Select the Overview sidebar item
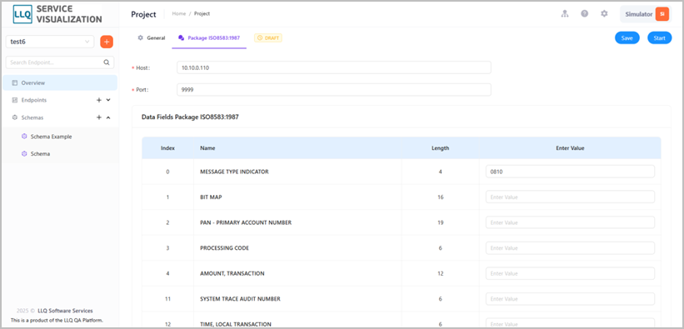 pos(60,82)
